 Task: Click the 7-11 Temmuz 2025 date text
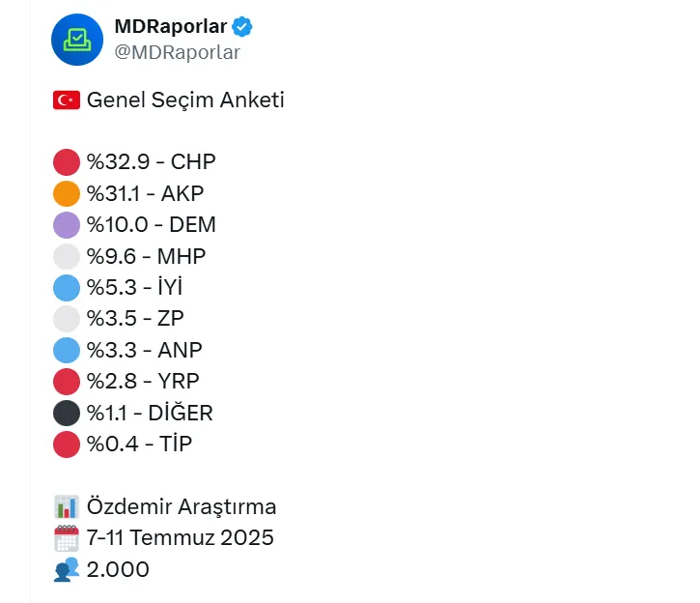(181, 538)
